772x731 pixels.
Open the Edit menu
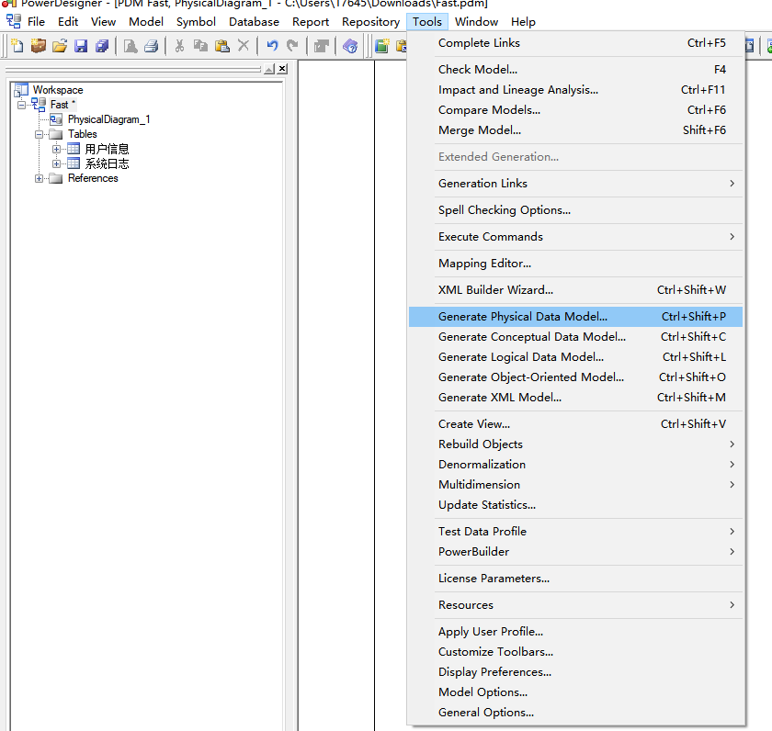[68, 22]
